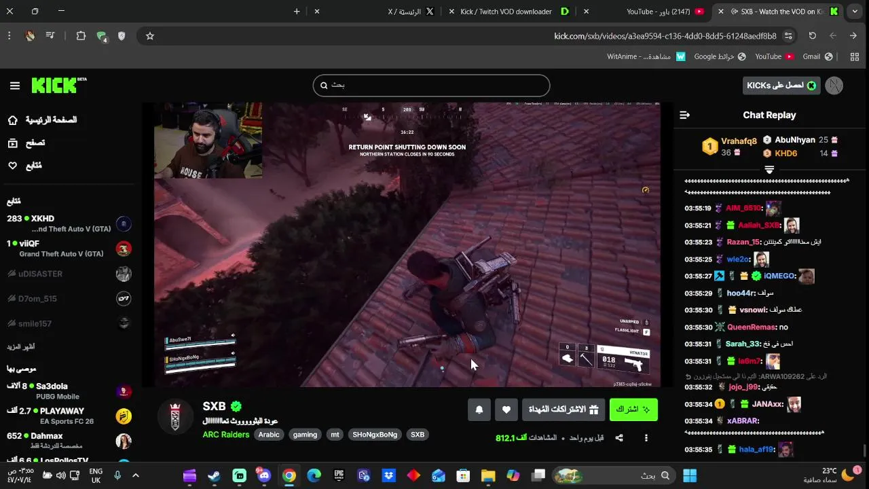Select the SHoNgxBoNg tag
This screenshot has width=869, height=489.
[x=375, y=435]
